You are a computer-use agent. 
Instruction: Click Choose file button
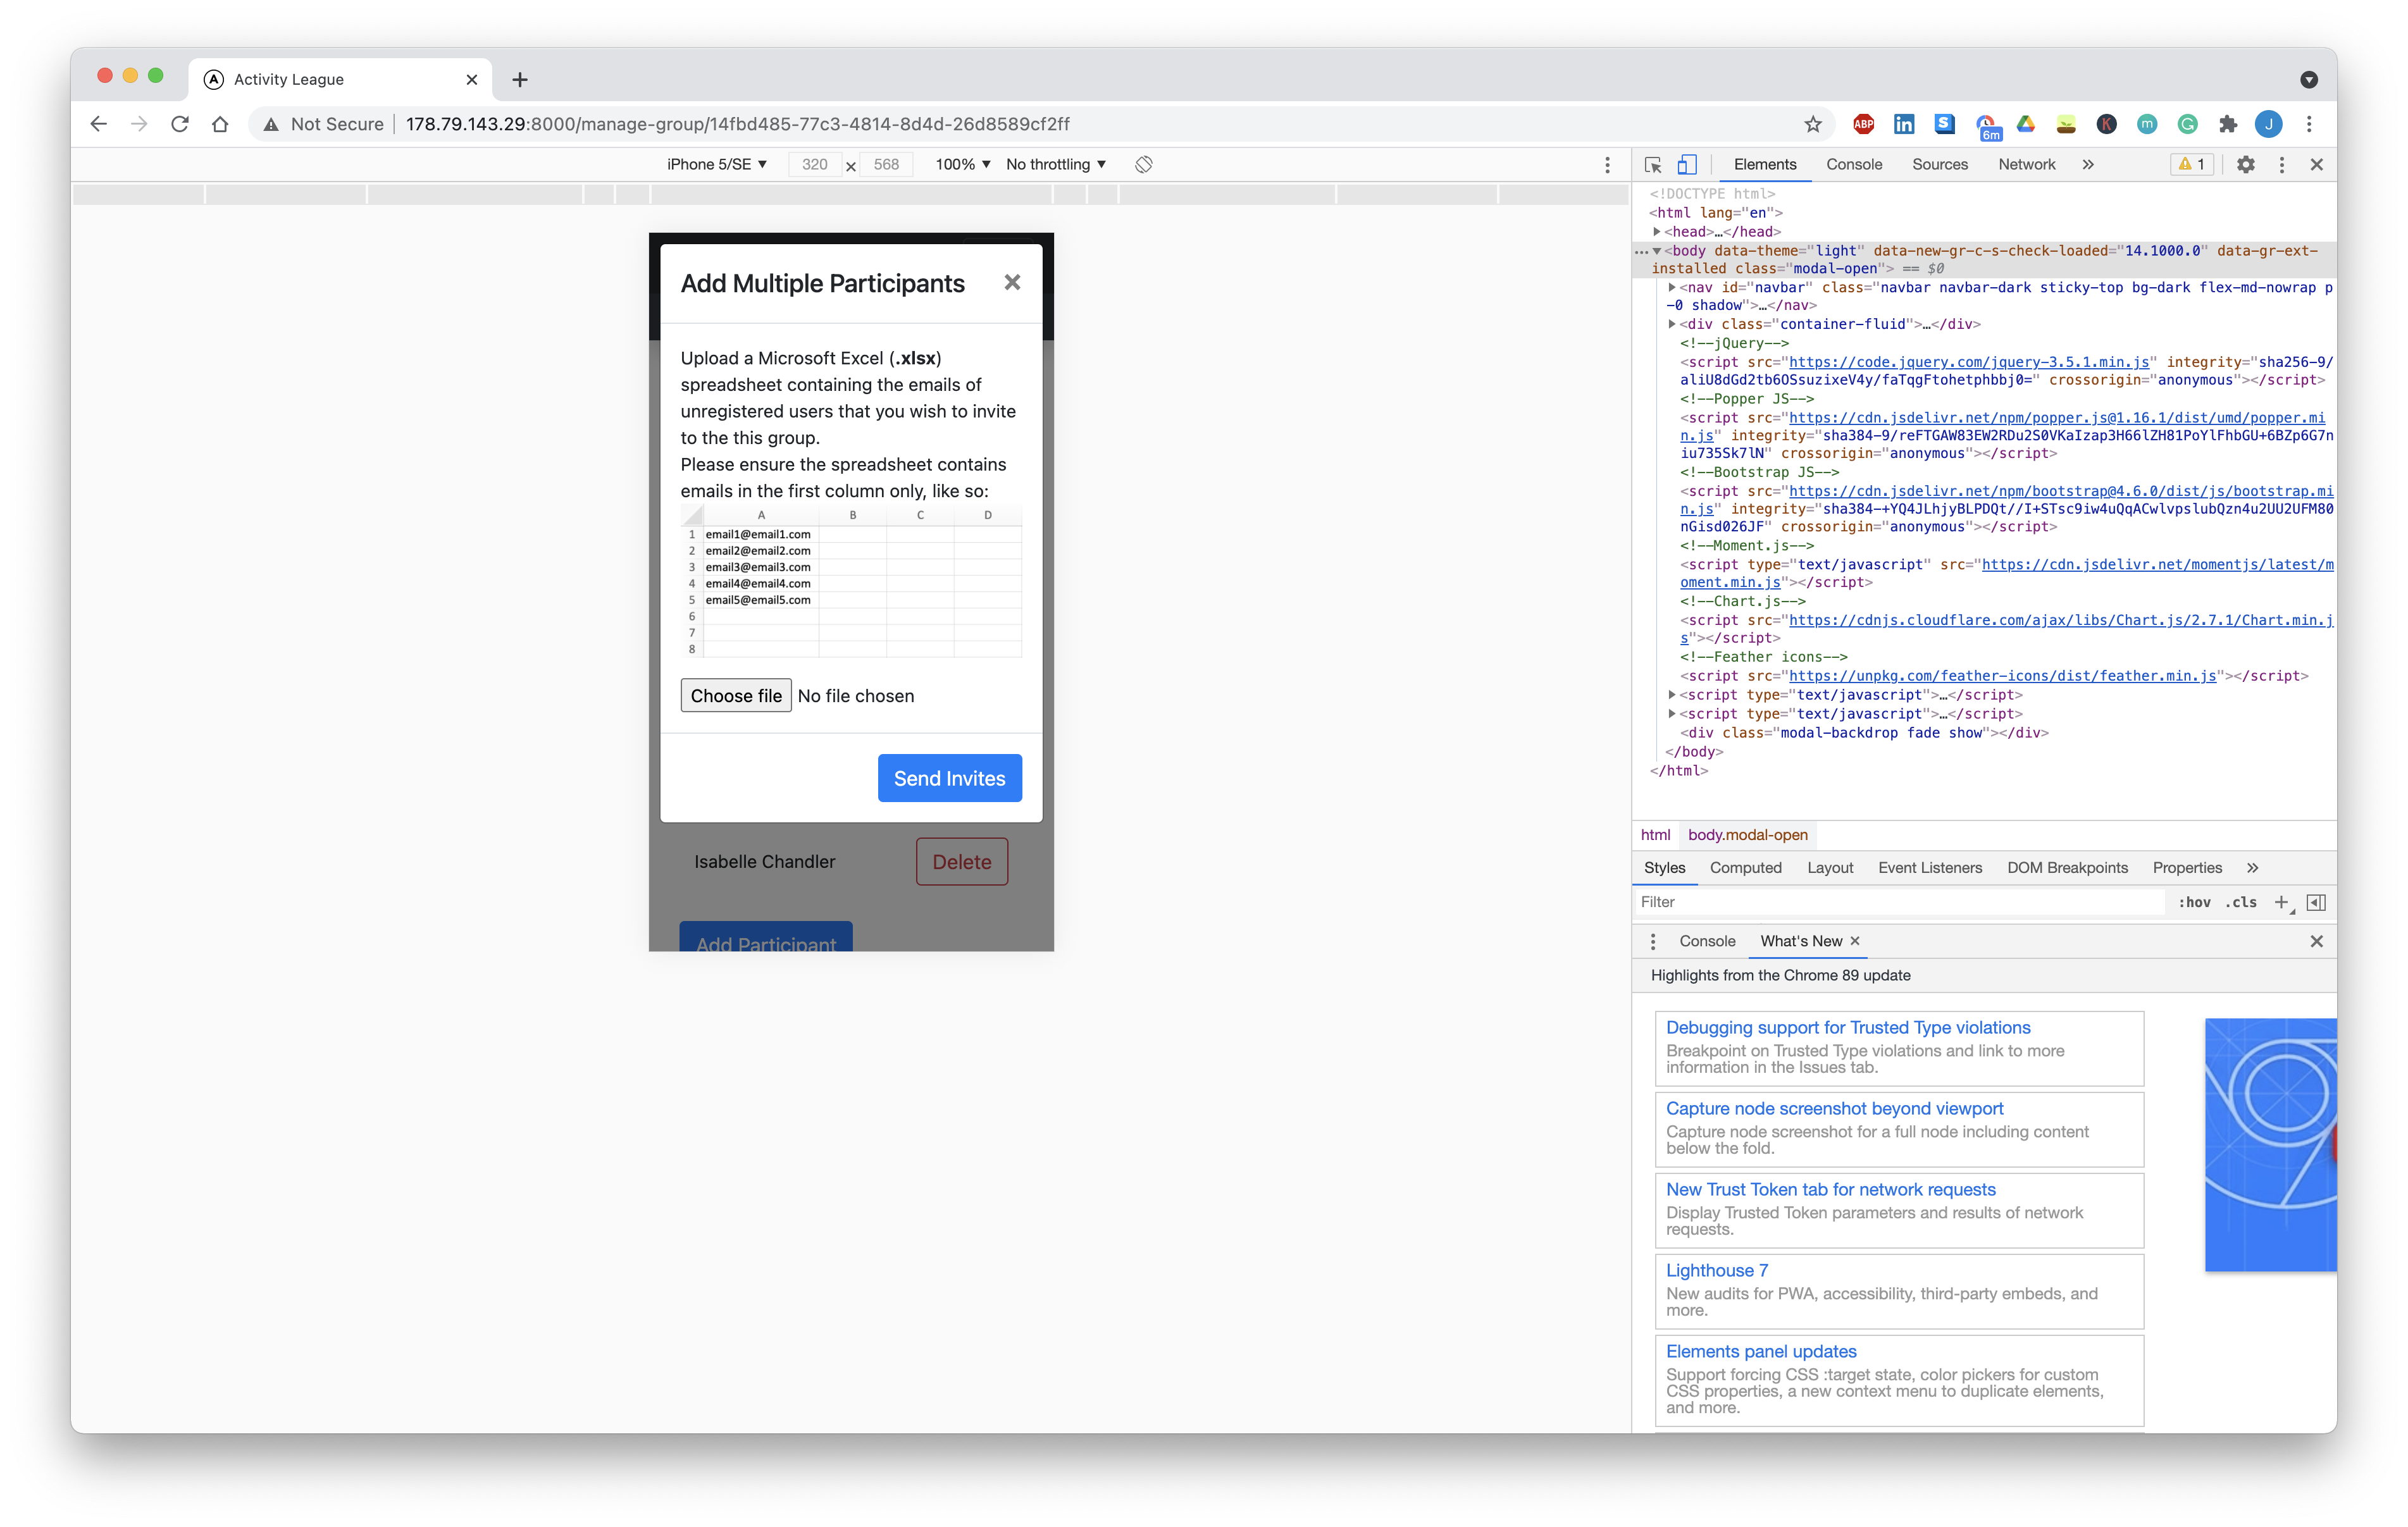pos(734,695)
